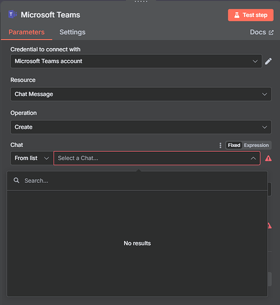
Task: Click the external link icon next to Docs
Action: (271, 32)
